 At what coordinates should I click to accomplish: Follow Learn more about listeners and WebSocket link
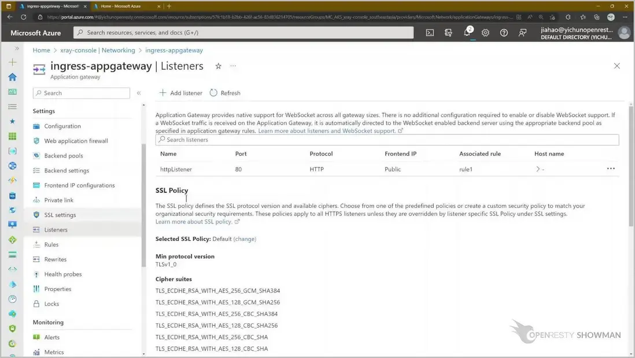[x=327, y=130]
